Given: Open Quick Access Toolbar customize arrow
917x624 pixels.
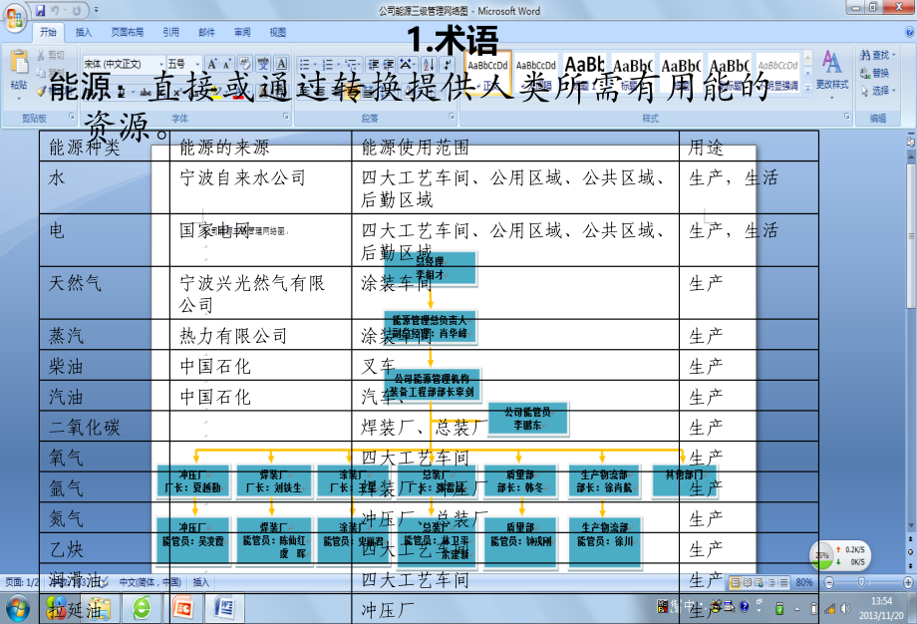Looking at the screenshot, I should (97, 10).
